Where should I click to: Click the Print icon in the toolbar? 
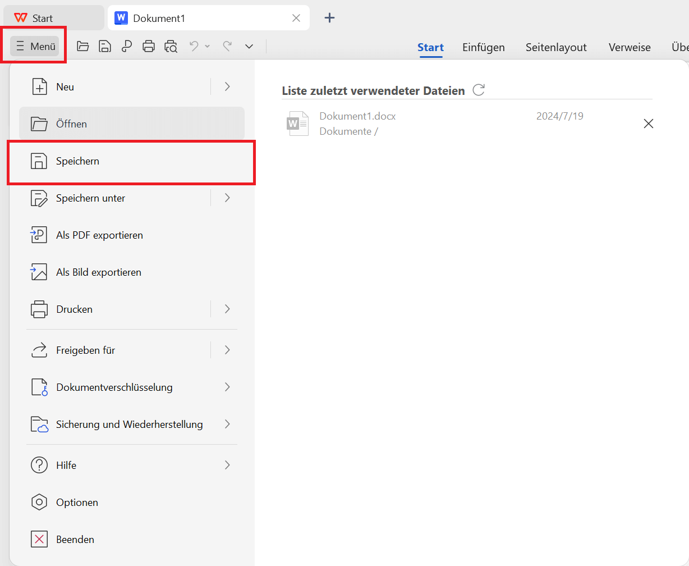click(x=148, y=46)
